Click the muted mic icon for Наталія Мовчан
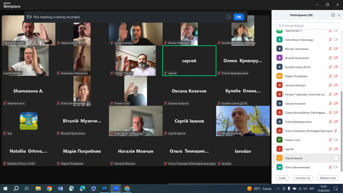Viewport: 343px width, 193px height. (x=330, y=85)
